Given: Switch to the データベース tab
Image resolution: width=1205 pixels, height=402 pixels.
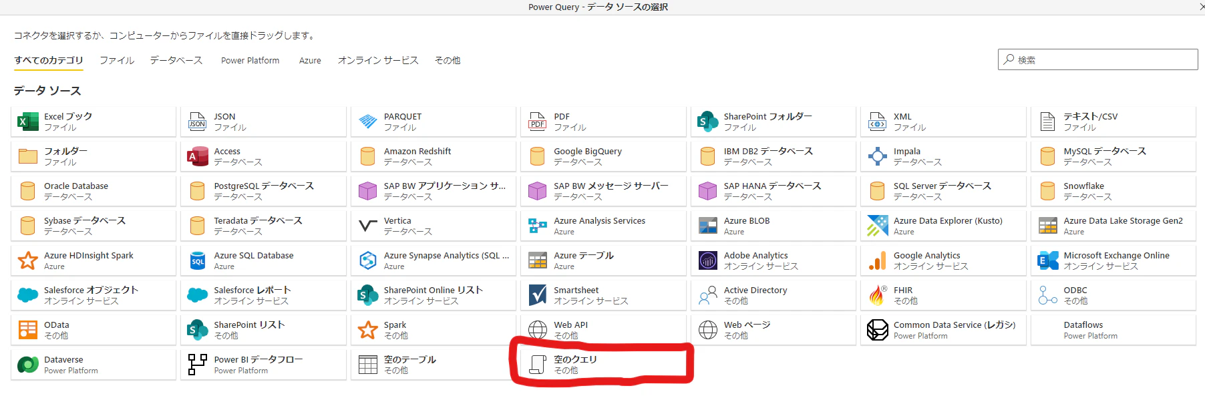Looking at the screenshot, I should (176, 60).
